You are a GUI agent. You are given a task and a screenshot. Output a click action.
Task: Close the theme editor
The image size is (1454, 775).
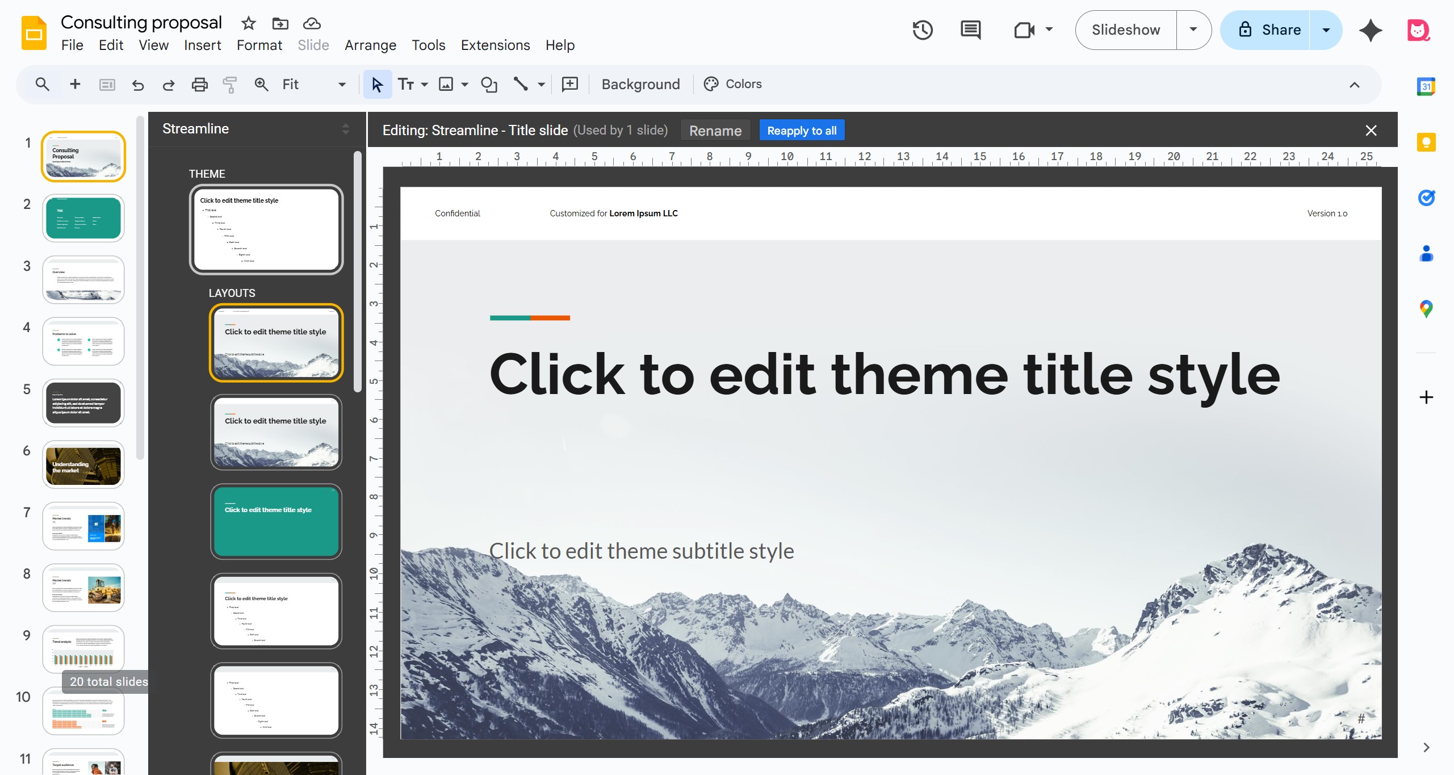[x=1371, y=131]
